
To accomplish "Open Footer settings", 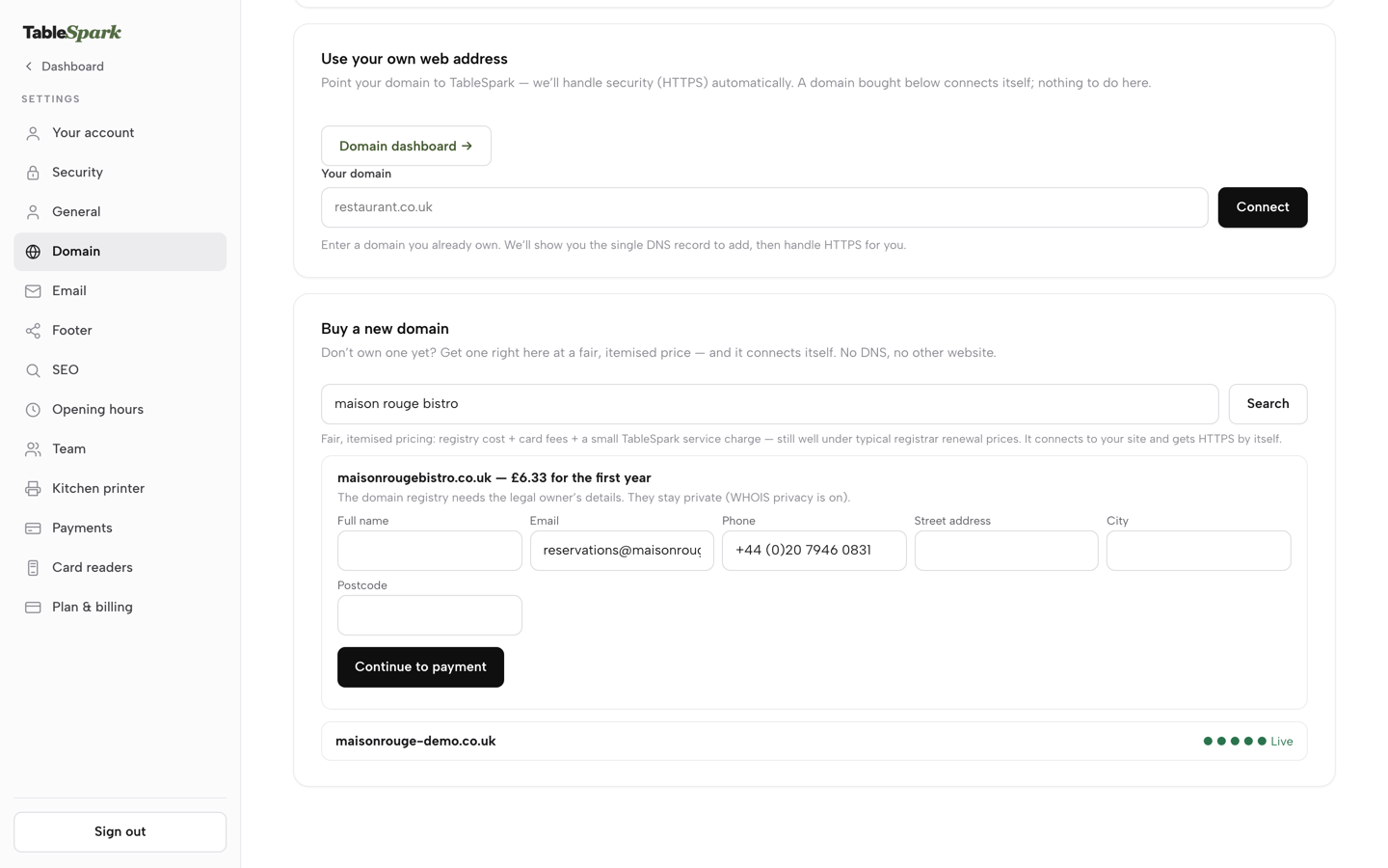I will [x=120, y=331].
